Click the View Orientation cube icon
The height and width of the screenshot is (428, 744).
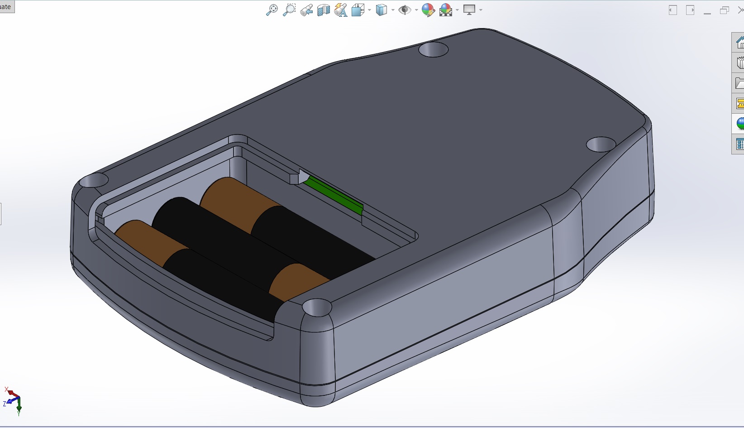(358, 10)
